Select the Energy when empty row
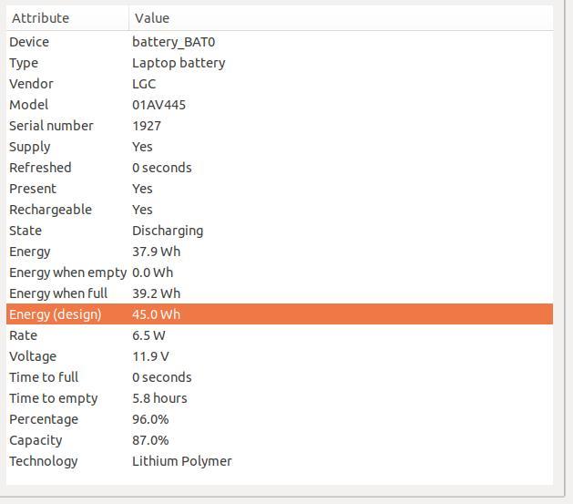The image size is (573, 504). coord(280,273)
